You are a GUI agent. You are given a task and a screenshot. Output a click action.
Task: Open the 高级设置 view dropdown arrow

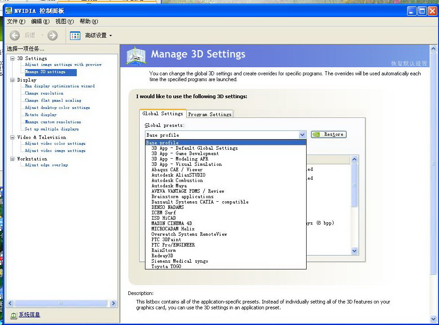(x=110, y=35)
